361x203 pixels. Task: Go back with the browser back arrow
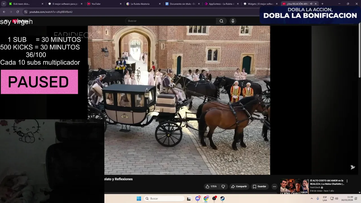[4, 12]
